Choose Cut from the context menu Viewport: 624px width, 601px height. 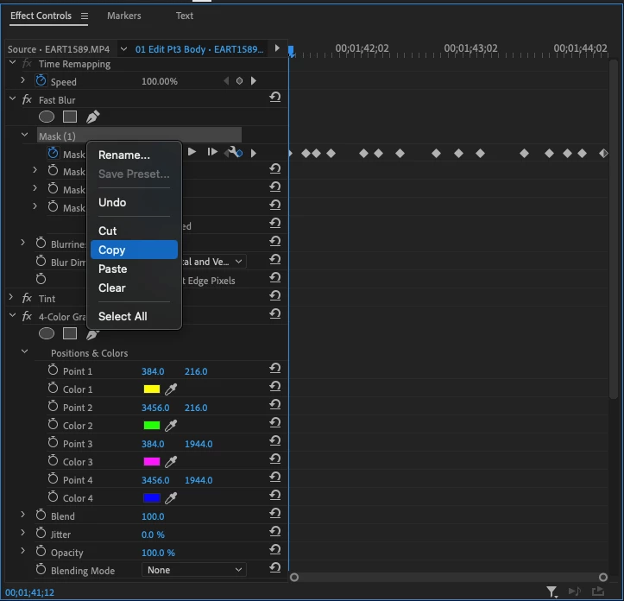tap(107, 231)
